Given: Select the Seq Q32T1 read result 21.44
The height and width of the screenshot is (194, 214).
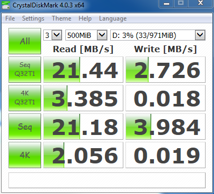Looking at the screenshot, I should click(83, 70).
